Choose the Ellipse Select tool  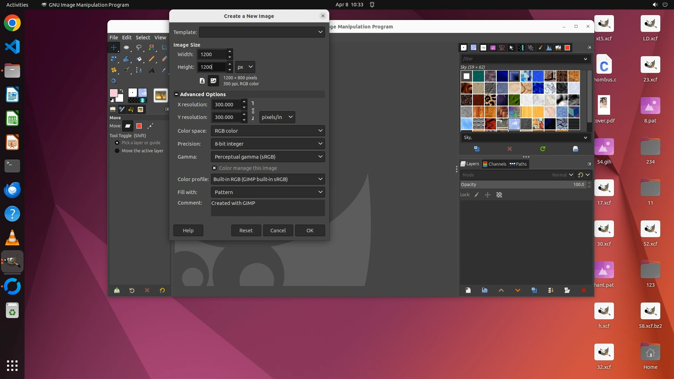pyautogui.click(x=126, y=47)
